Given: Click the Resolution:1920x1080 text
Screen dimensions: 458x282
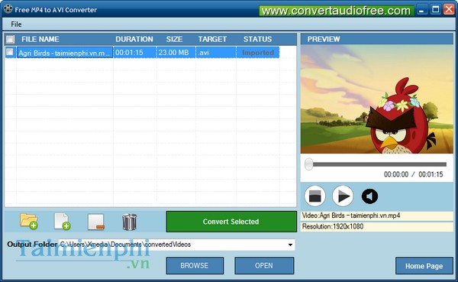Looking at the screenshot, I should [333, 226].
